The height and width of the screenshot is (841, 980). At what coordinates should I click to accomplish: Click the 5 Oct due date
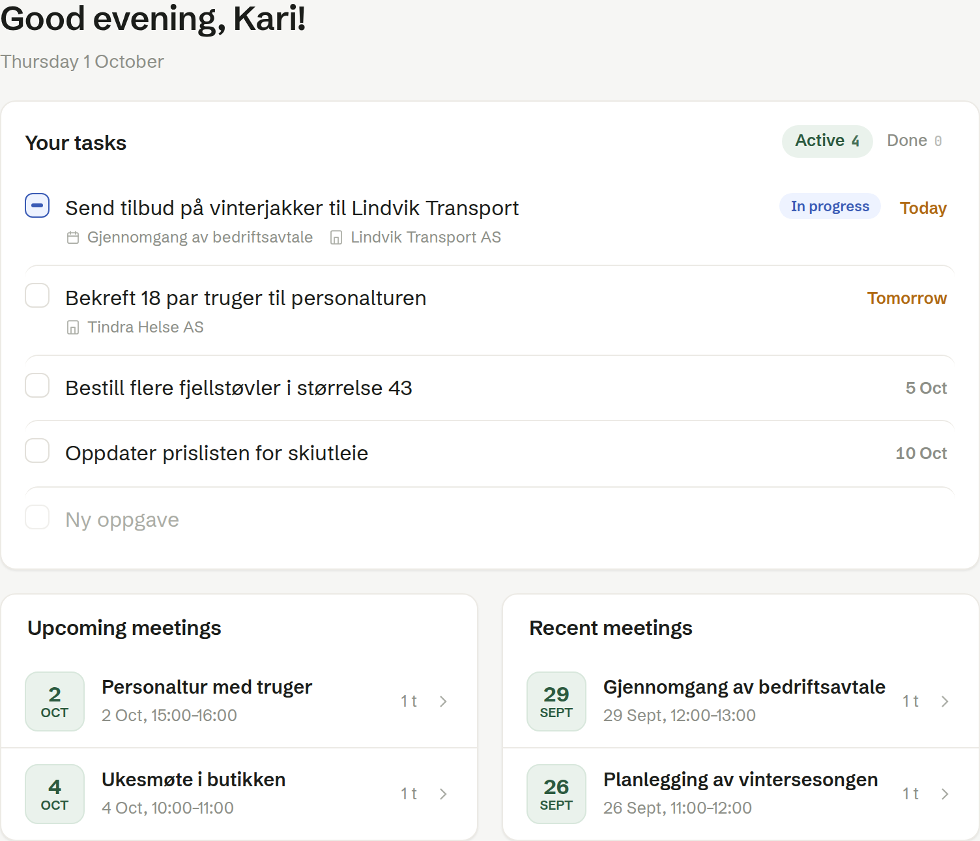point(926,388)
